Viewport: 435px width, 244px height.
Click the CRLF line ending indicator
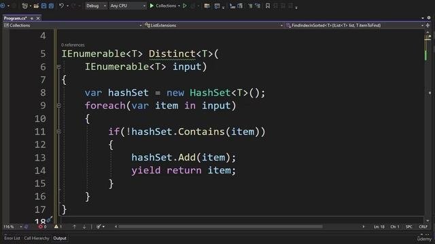(423, 226)
